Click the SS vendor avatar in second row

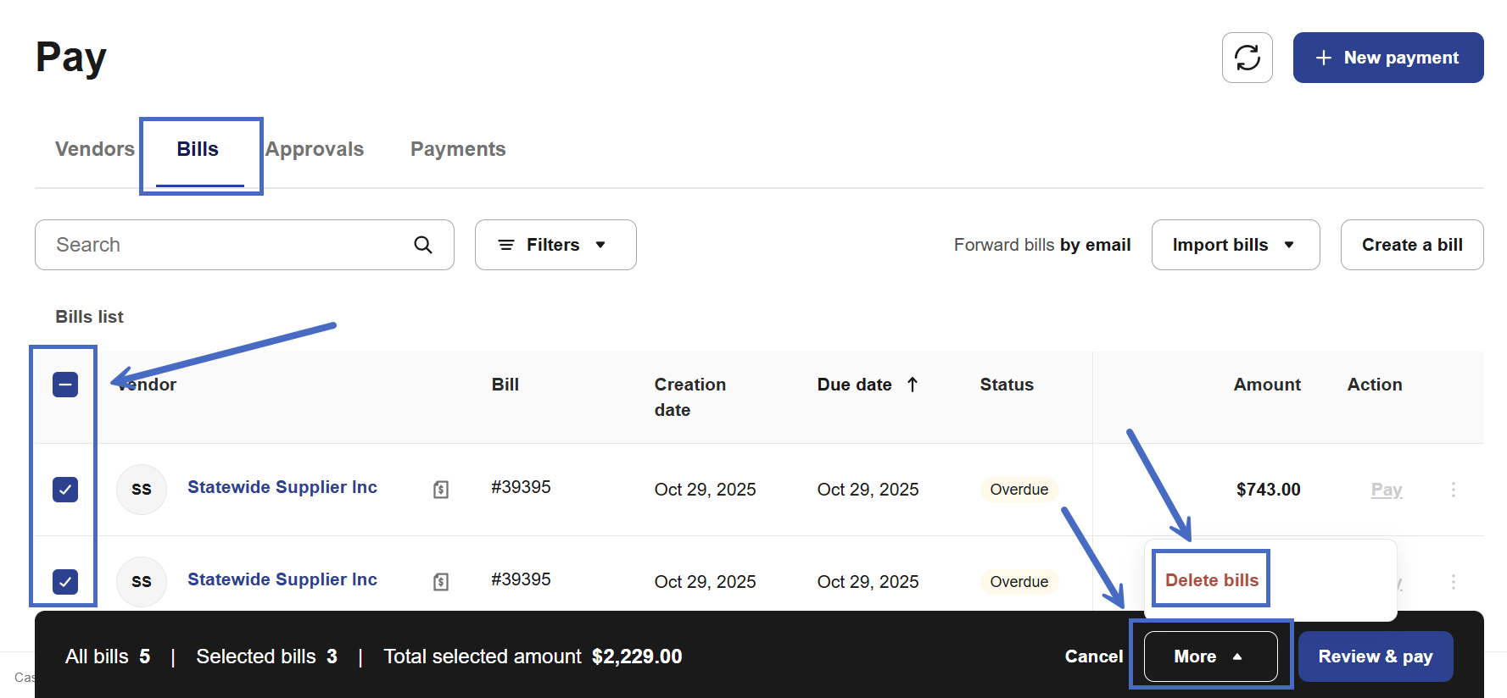pos(142,582)
